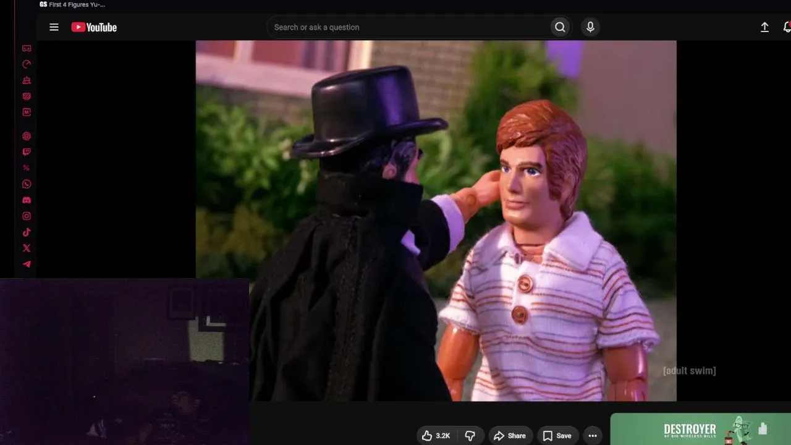Open WhatsApp from the sidebar
This screenshot has width=791, height=445.
(27, 184)
